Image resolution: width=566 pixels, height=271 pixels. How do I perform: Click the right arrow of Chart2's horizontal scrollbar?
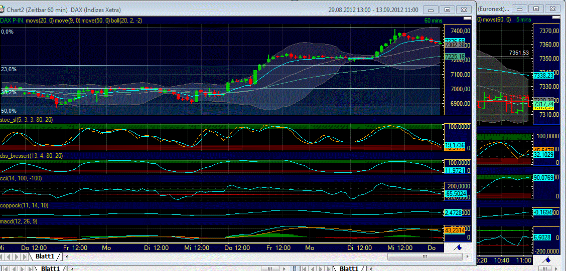(467, 256)
